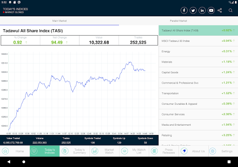The image size is (238, 167).
Task: Open search with the magnifier icon
Action: click(231, 10)
